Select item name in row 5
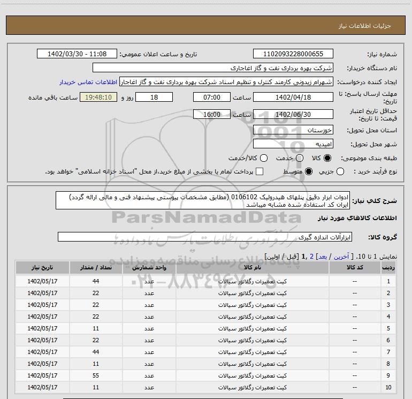Screen dimensions: 412x399 click(252, 328)
